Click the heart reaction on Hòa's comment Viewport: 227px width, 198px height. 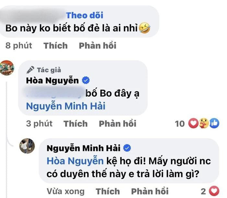[193, 123]
